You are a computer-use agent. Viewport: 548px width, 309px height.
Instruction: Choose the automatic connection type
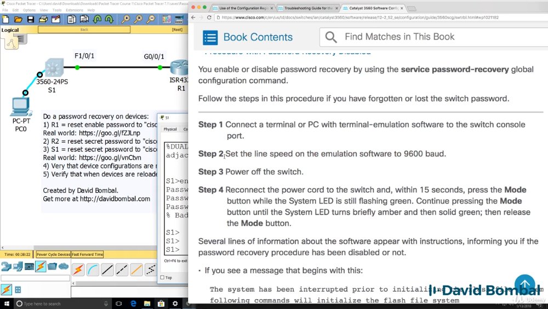coord(78,269)
